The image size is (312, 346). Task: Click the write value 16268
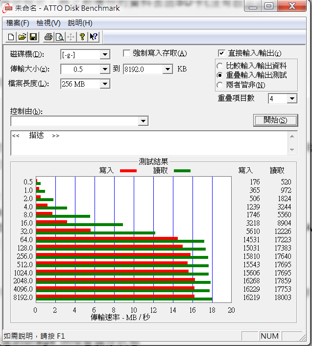(251, 281)
